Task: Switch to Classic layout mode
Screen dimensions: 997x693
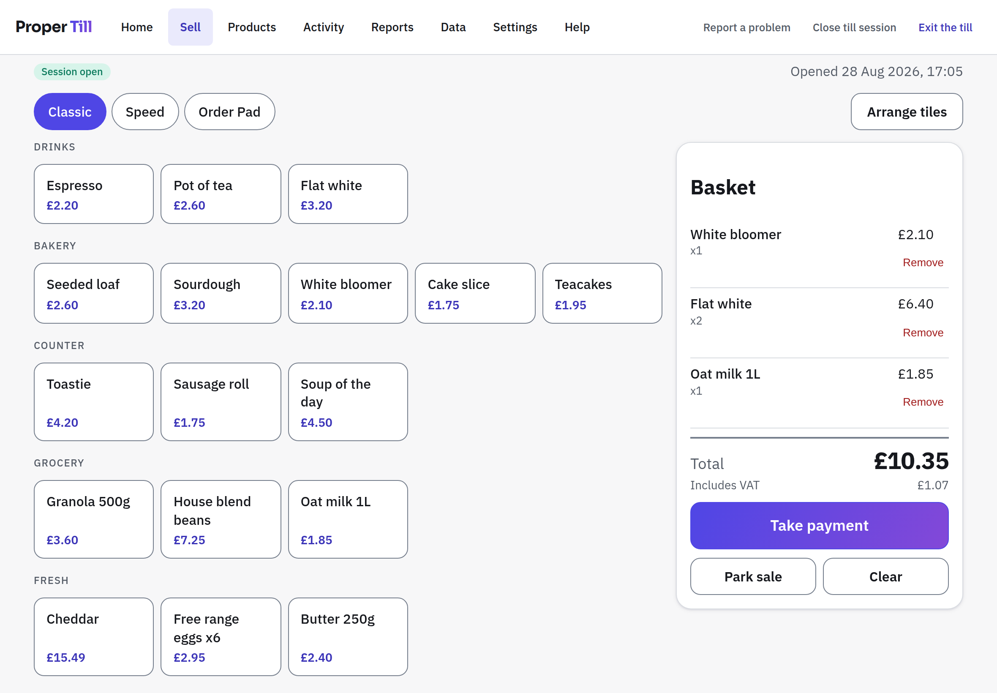Action: [70, 112]
